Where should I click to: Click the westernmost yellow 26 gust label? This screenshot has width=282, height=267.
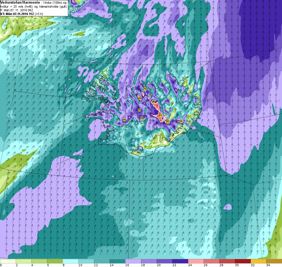click(124, 120)
